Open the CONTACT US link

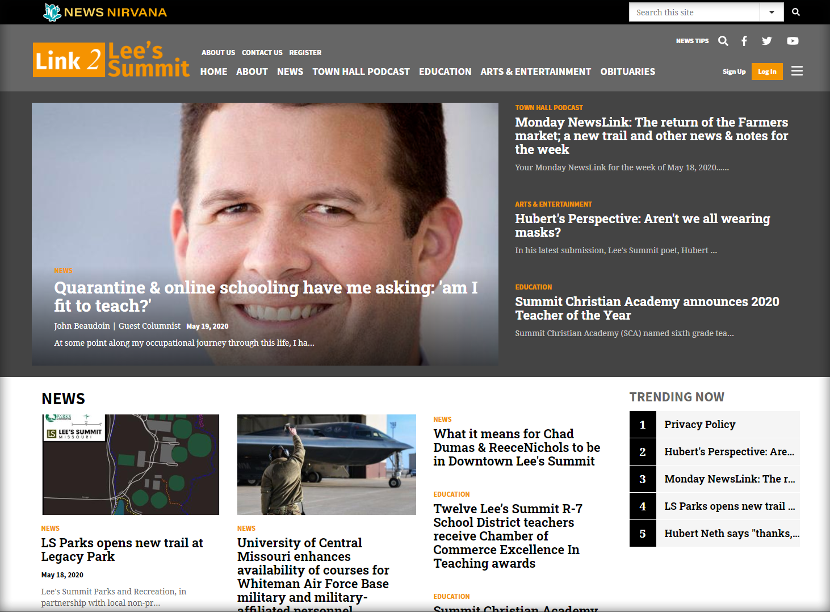pos(262,53)
